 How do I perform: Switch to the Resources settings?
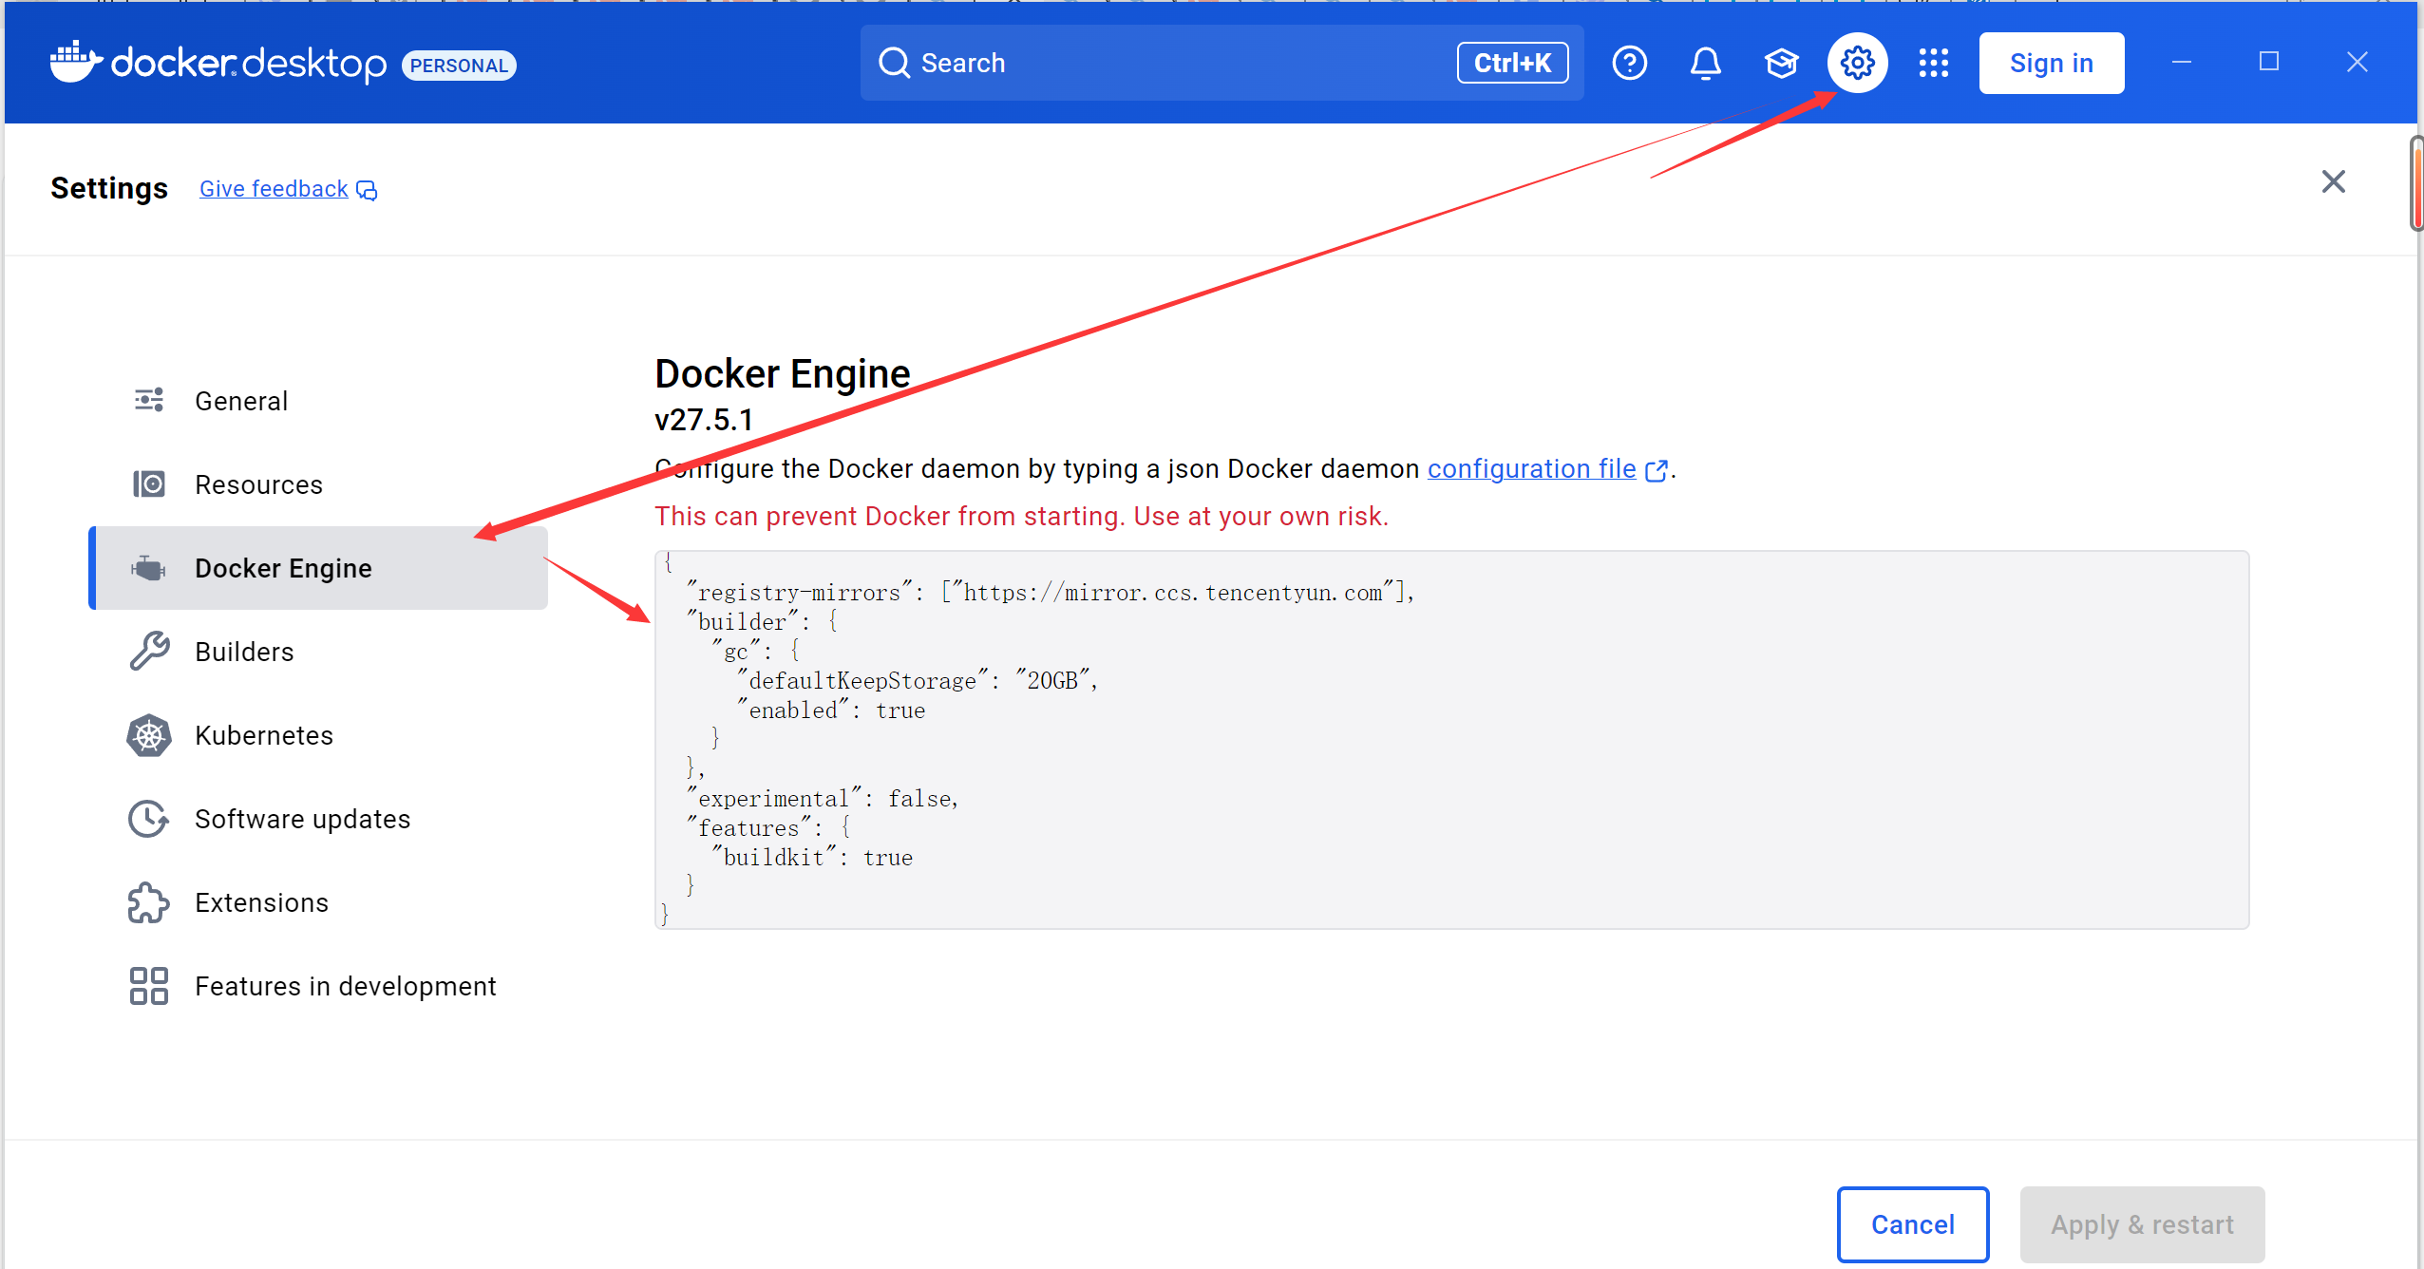coord(258,484)
